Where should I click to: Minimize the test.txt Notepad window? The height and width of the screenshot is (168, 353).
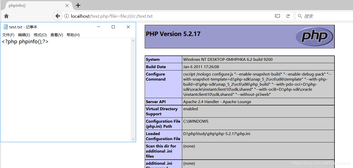(x=99, y=27)
